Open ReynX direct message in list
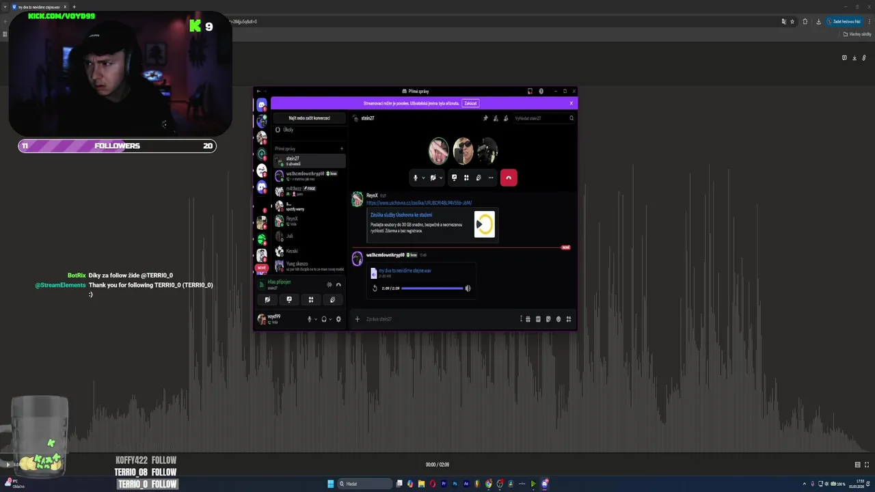The image size is (875, 492). point(309,221)
